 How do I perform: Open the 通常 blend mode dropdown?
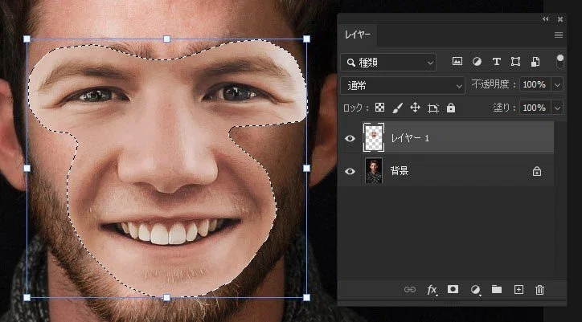click(x=403, y=86)
